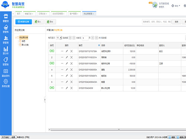Click the user avatar in the header
Viewport: 186px width, 139px height.
[x=155, y=5]
